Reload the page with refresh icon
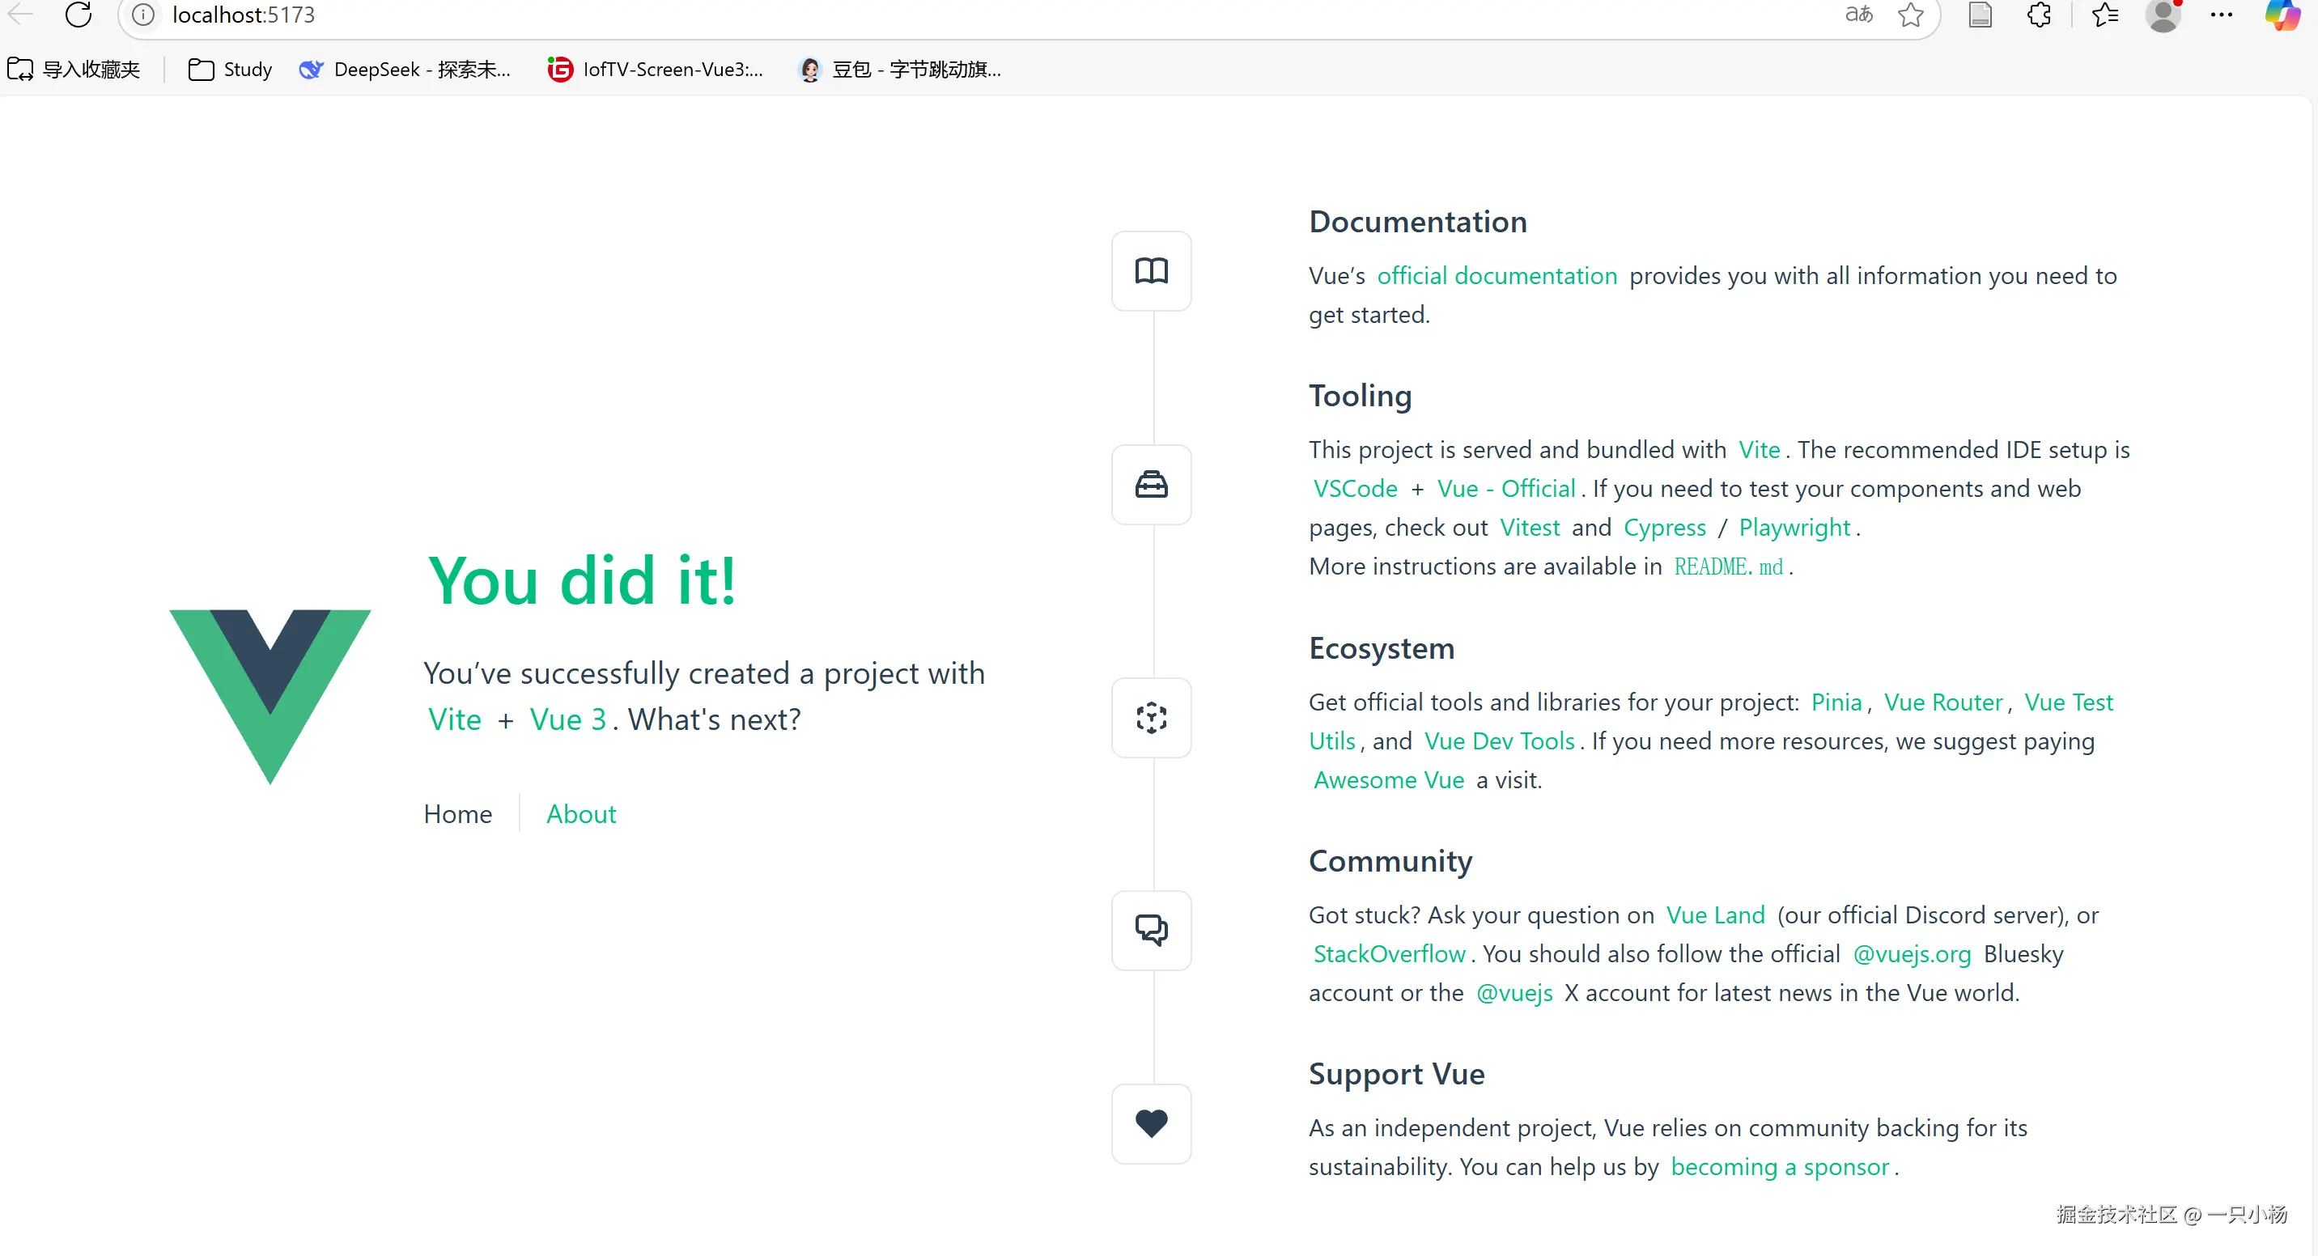Viewport: 2318px width, 1256px height. pos(79,15)
